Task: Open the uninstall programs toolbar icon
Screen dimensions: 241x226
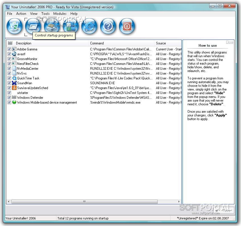Action: click(x=15, y=26)
